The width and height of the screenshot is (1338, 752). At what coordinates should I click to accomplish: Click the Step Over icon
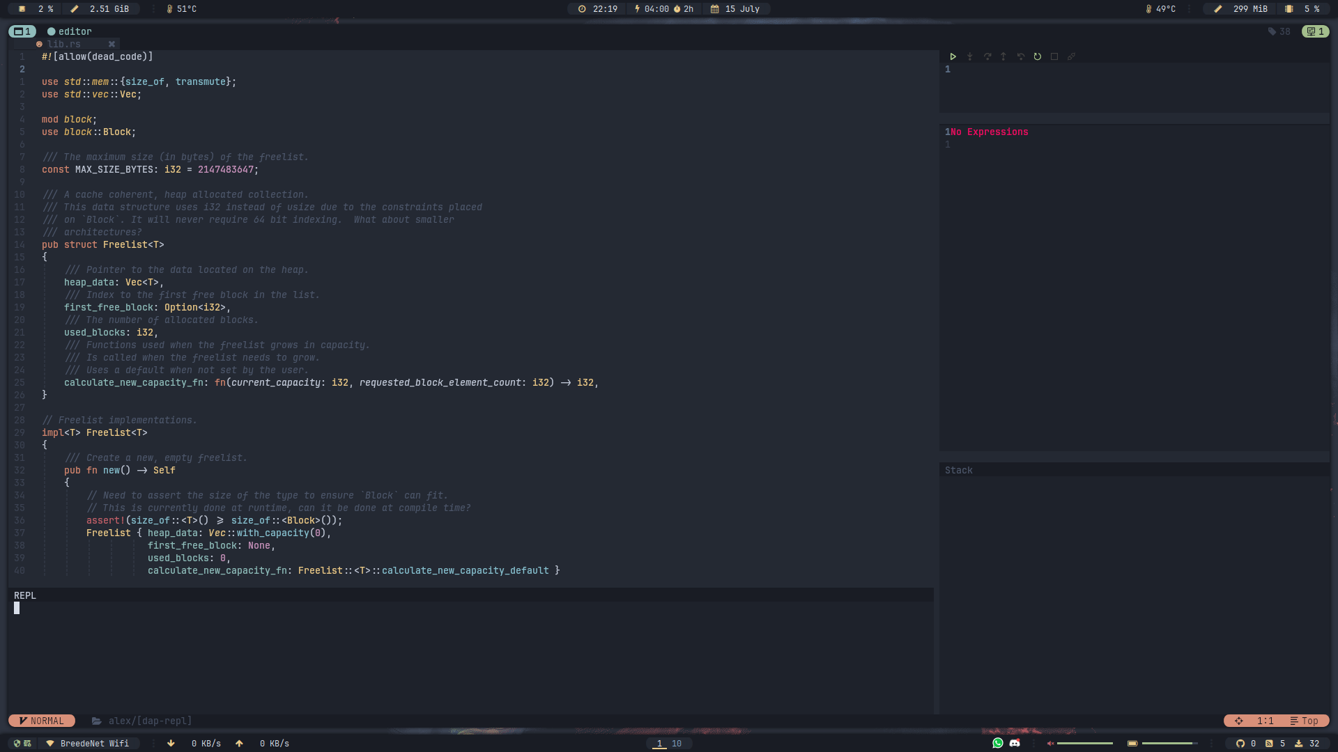tap(987, 56)
